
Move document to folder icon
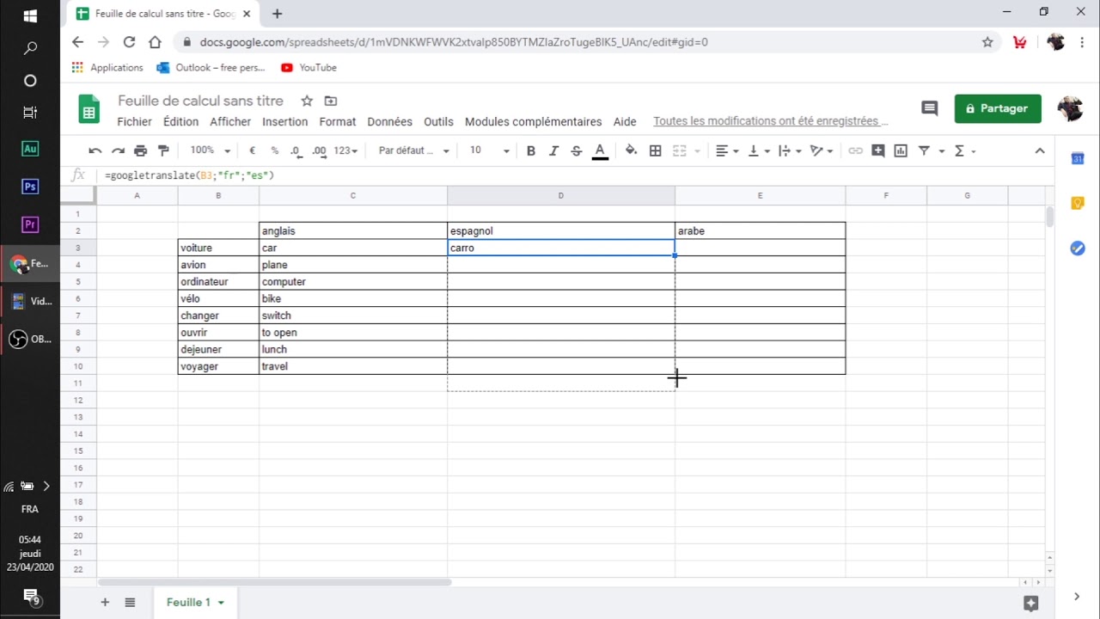pos(331,101)
